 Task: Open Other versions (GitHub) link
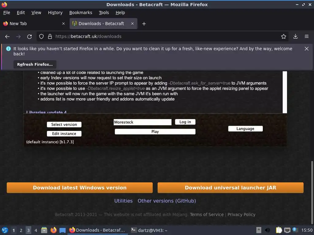tap(167, 201)
